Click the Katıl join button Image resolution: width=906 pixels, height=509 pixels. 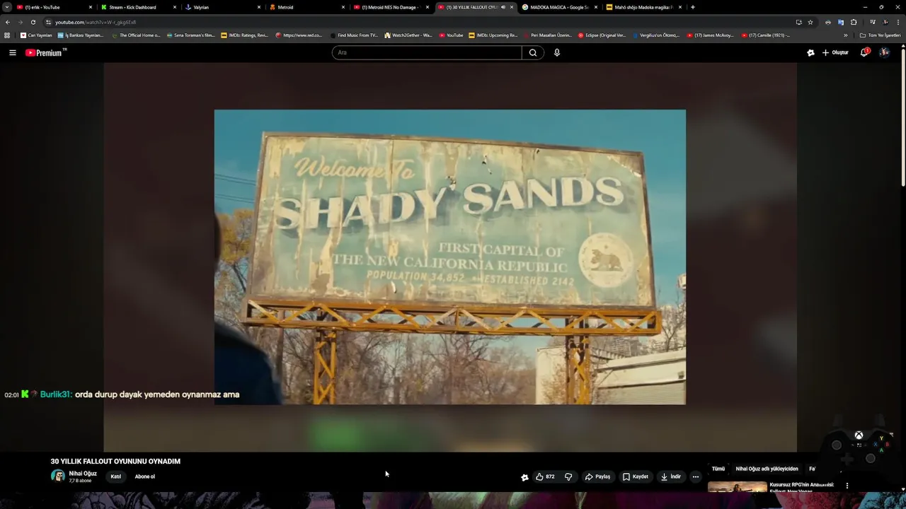point(116,476)
